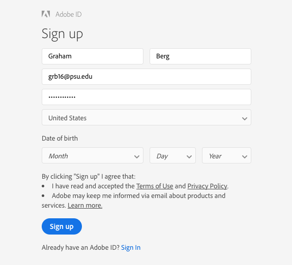Focus the last name field containing Berg
This screenshot has width=292, height=265.
(x=200, y=56)
